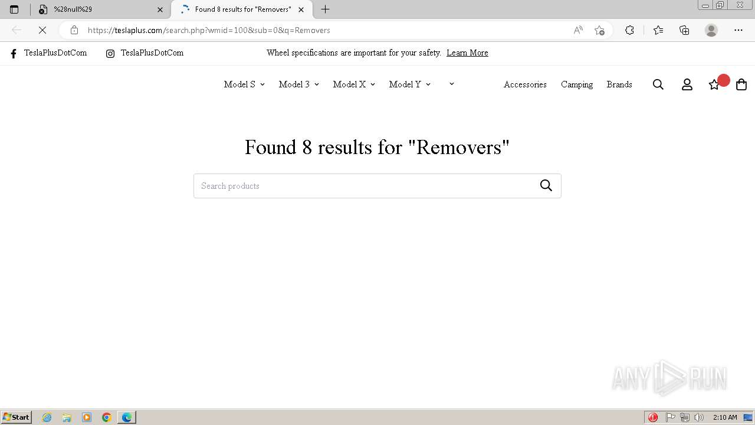
Task: Open the media player taskbar icon
Action: pyautogui.click(x=87, y=417)
